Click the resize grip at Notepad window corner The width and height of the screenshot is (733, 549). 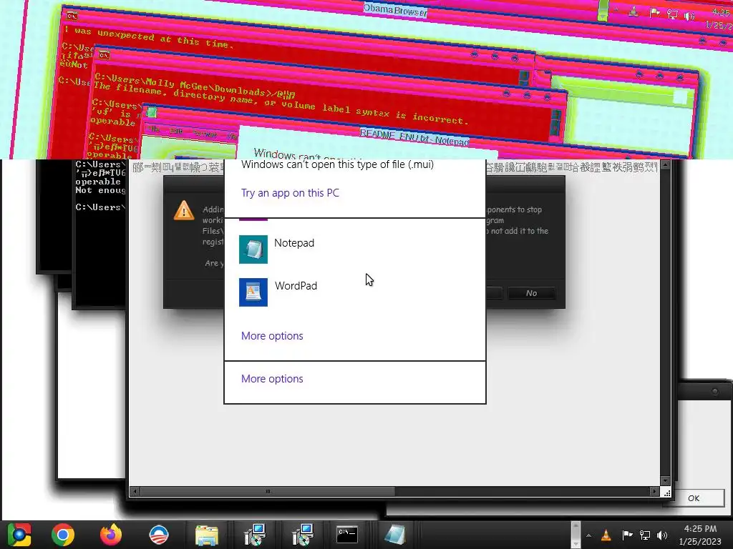click(x=666, y=493)
